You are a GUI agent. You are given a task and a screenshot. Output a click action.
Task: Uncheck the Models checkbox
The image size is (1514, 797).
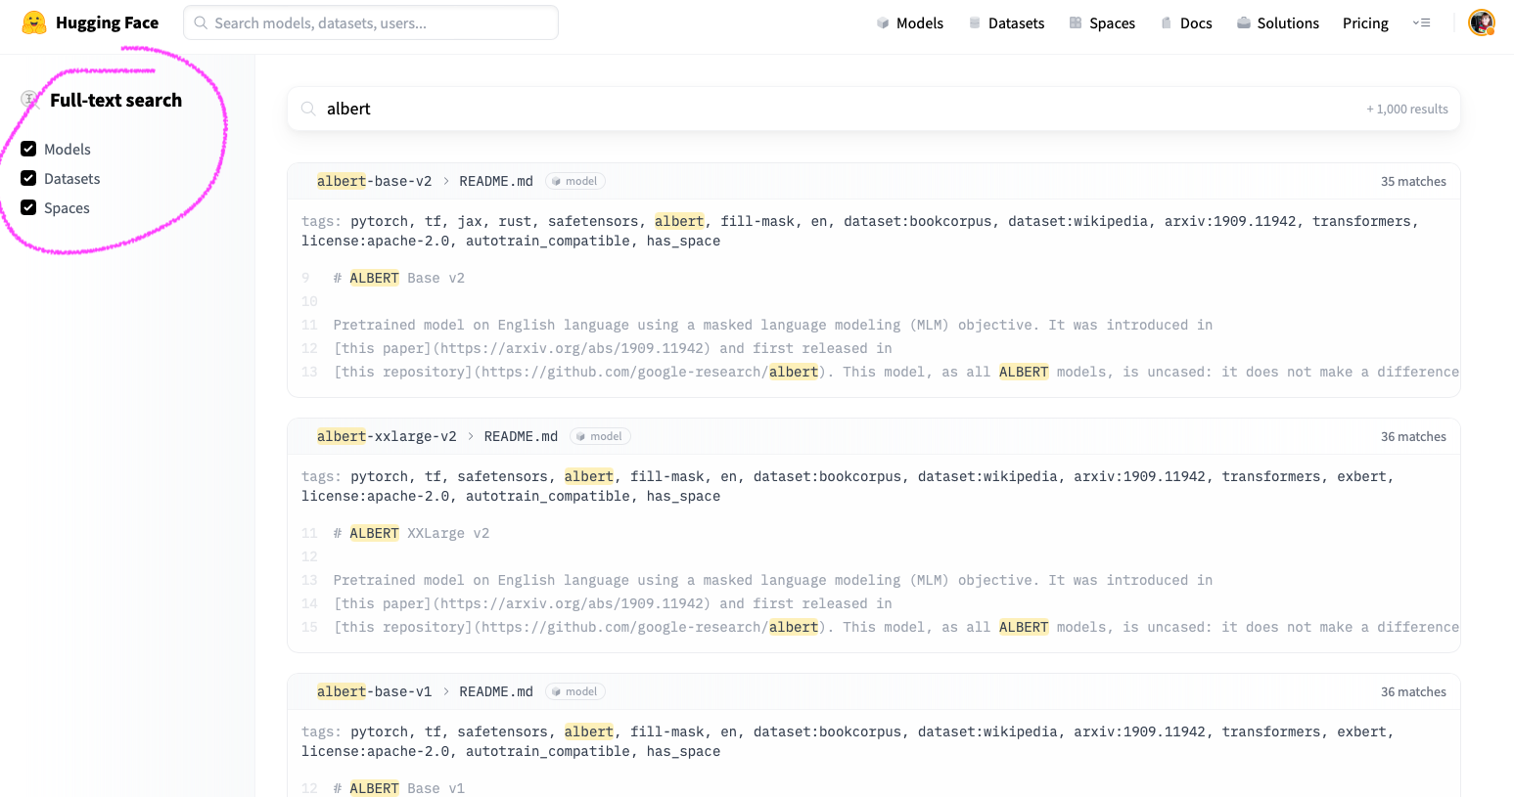(x=28, y=149)
